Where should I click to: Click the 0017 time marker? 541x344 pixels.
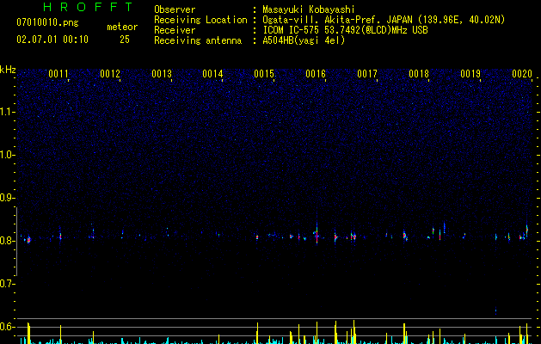tap(367, 74)
